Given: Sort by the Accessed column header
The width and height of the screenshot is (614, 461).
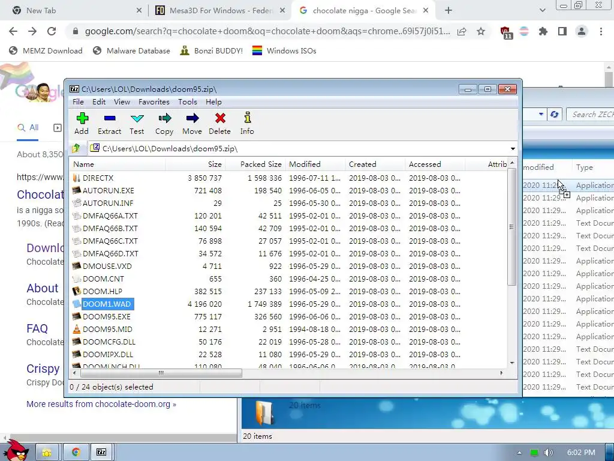Looking at the screenshot, I should click(435, 164).
